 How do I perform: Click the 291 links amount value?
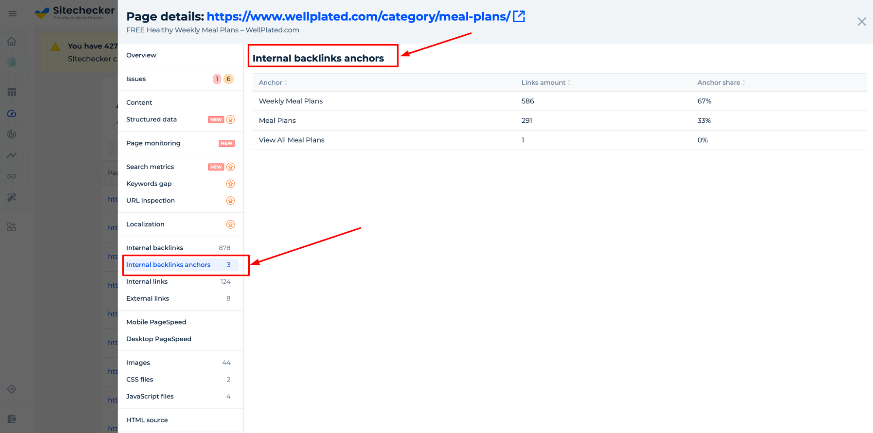pos(527,121)
